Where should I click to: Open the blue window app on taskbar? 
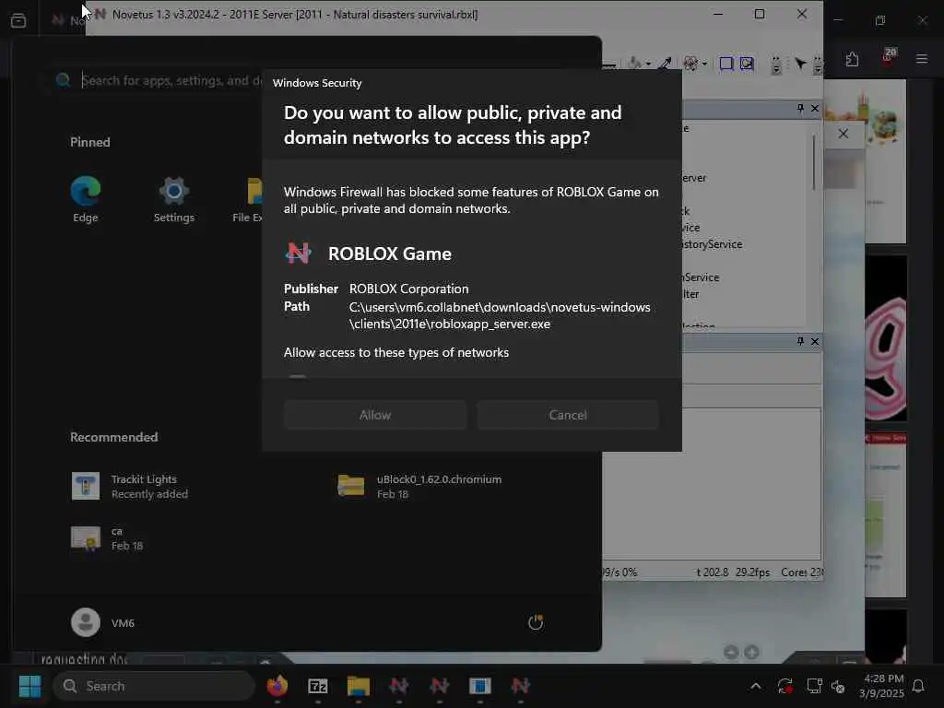coord(479,686)
